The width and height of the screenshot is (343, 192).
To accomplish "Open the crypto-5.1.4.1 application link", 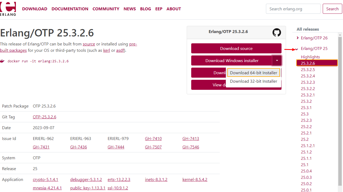I will 45,180.
